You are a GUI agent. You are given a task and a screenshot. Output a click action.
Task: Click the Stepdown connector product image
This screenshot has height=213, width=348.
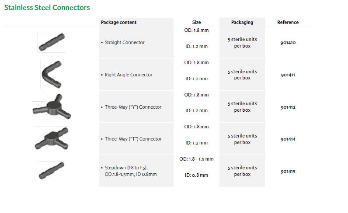tap(51, 170)
